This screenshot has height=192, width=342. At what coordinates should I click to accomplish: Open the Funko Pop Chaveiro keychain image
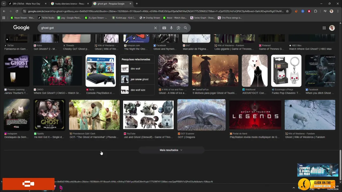(286, 71)
